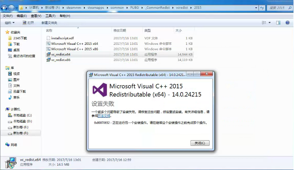This screenshot has height=170, width=295.
Task: Sort by 大小 column header
Action: click(x=179, y=30)
